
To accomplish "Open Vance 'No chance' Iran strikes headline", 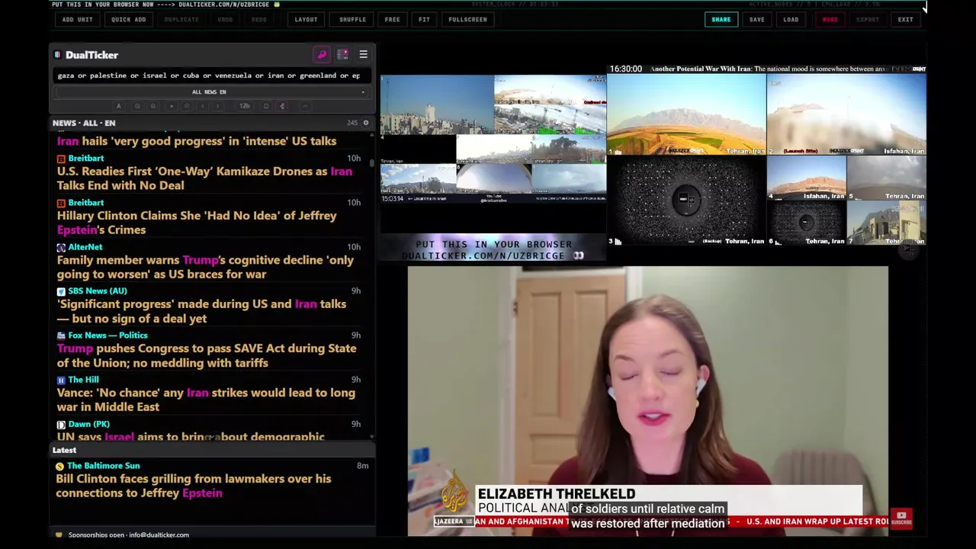I will click(206, 400).
